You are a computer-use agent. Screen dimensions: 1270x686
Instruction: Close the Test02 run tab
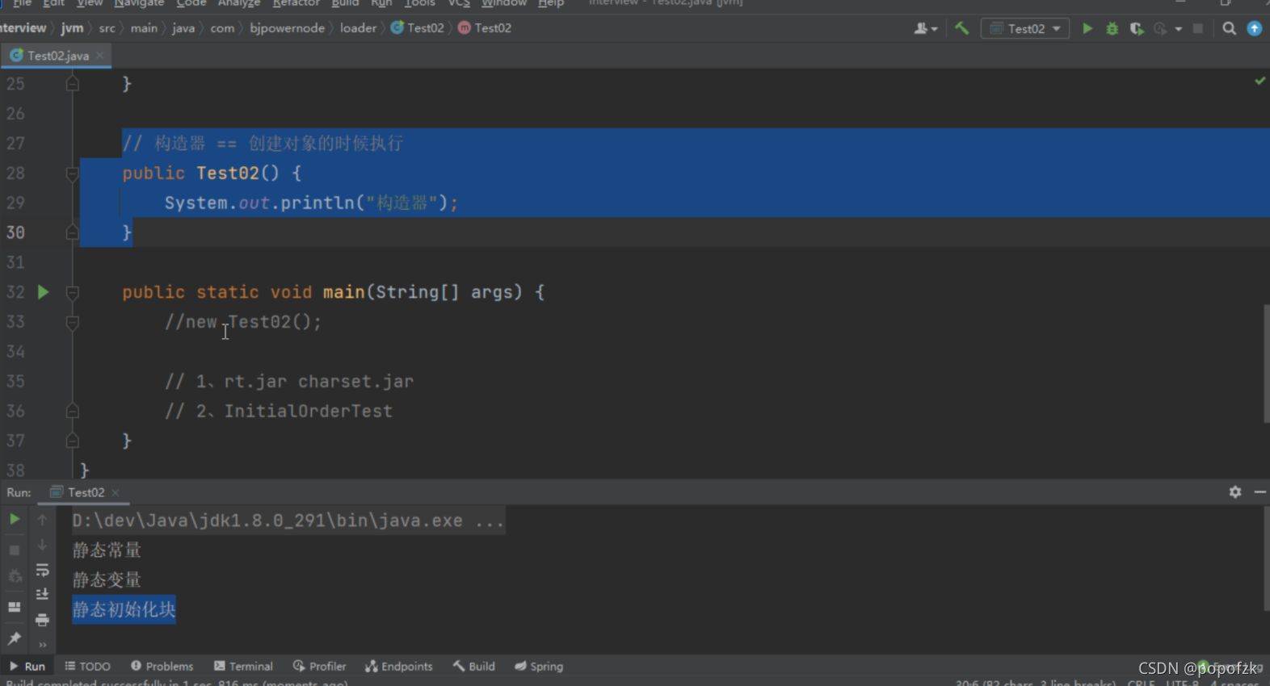pyautogui.click(x=116, y=492)
